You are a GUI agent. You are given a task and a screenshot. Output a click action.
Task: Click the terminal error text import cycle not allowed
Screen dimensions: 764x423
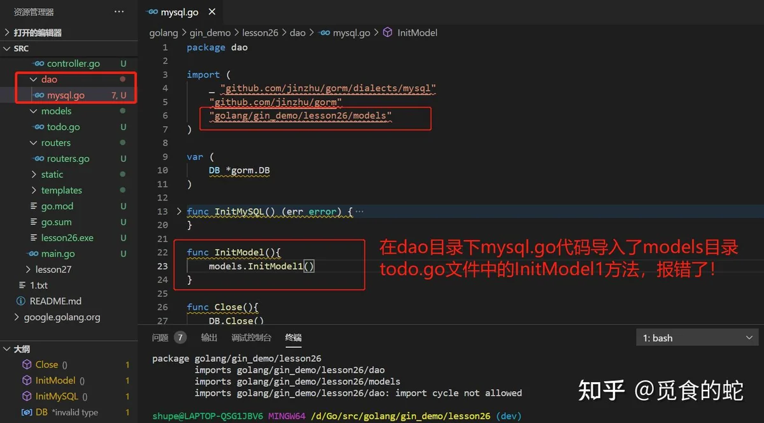click(x=458, y=393)
